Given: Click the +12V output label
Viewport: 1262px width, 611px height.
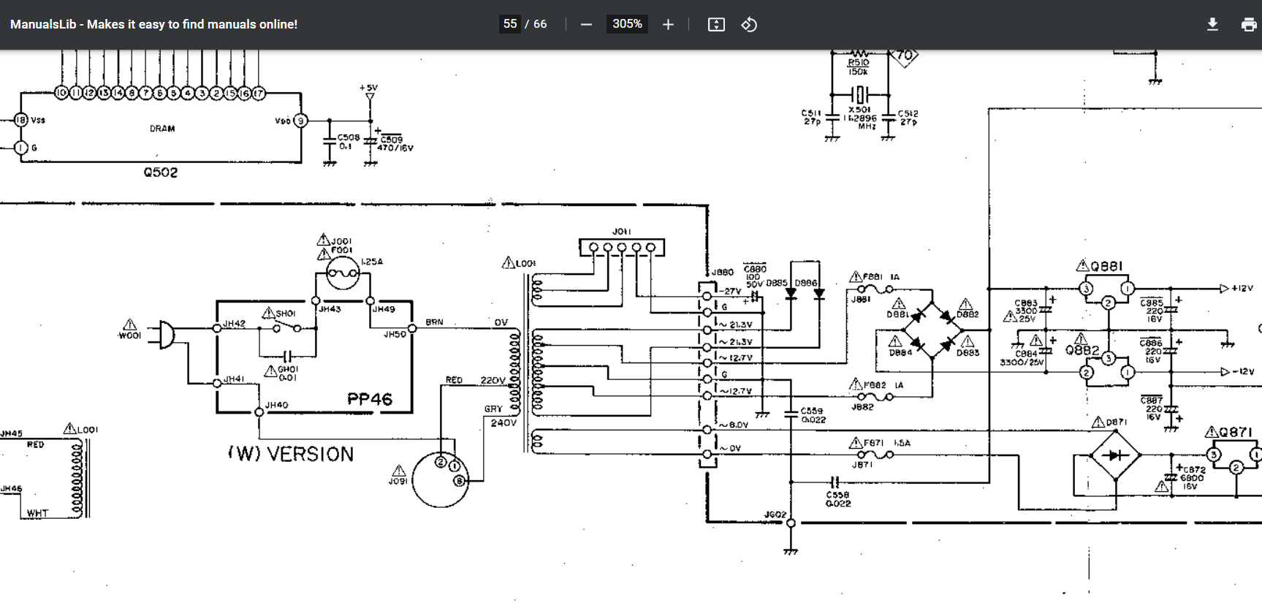Looking at the screenshot, I should tap(1242, 288).
